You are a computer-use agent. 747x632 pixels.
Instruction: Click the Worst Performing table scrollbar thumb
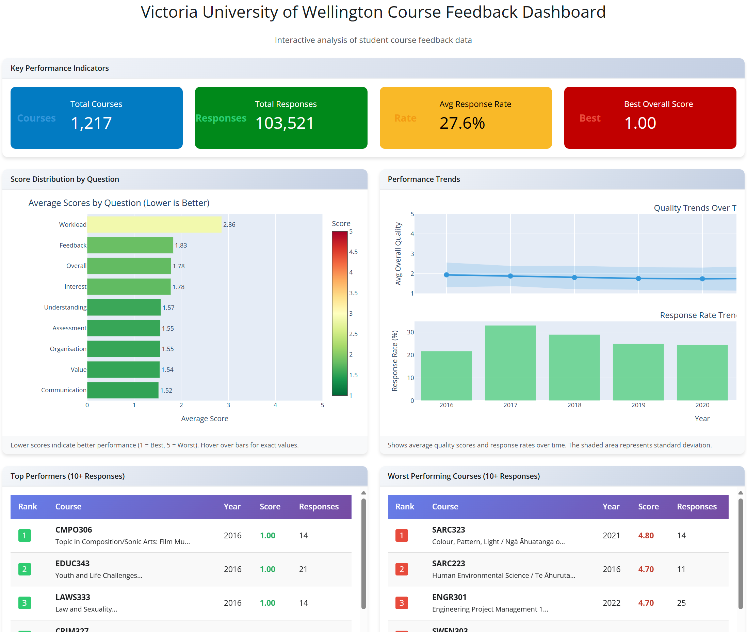(x=741, y=554)
